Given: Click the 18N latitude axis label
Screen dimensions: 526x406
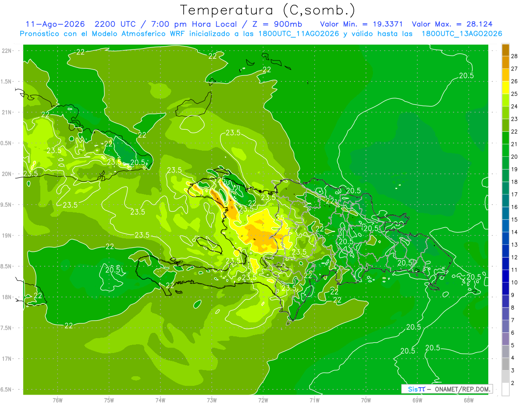Looking at the screenshot, I should tap(6, 297).
